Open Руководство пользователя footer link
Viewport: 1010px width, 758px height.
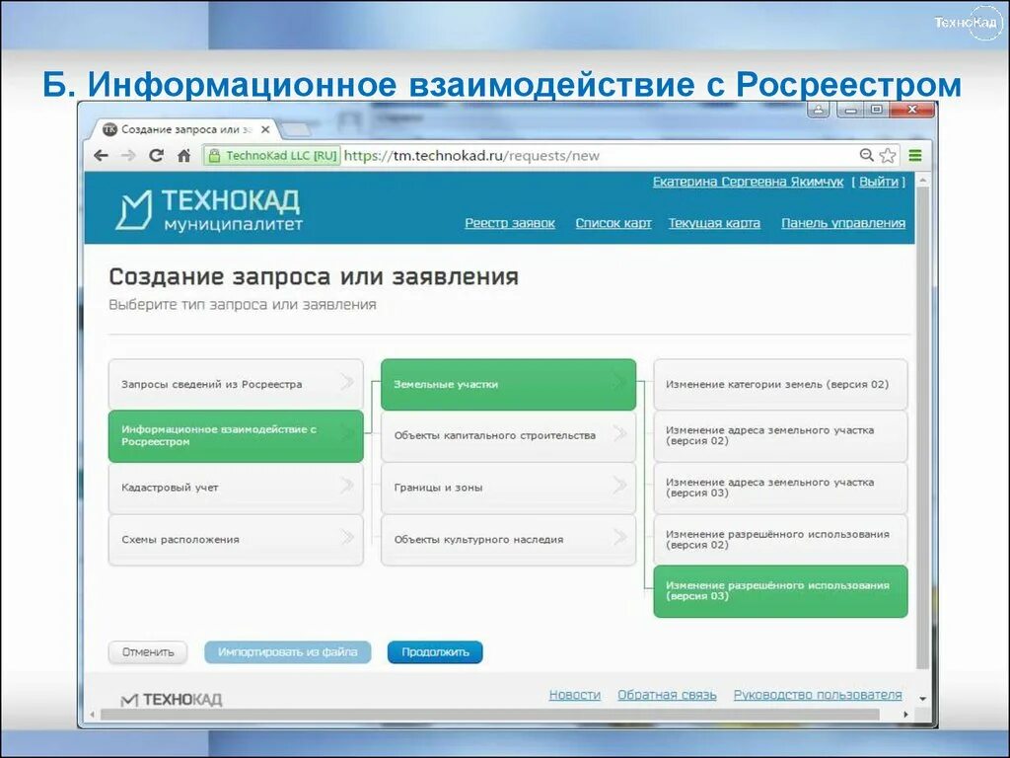(818, 695)
